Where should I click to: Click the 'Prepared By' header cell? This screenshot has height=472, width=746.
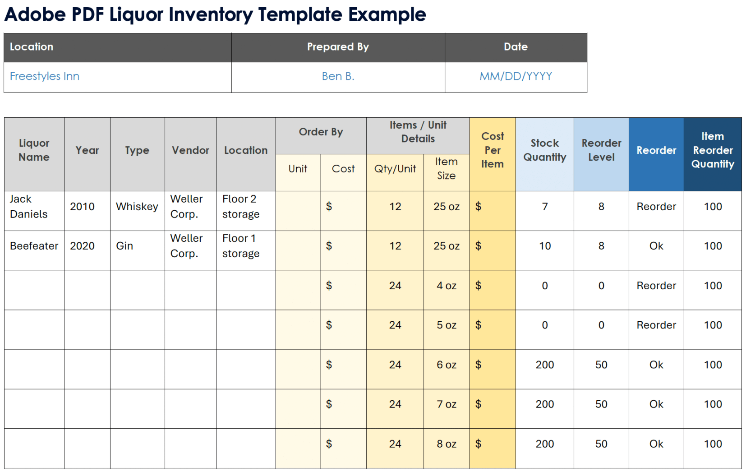click(x=338, y=47)
